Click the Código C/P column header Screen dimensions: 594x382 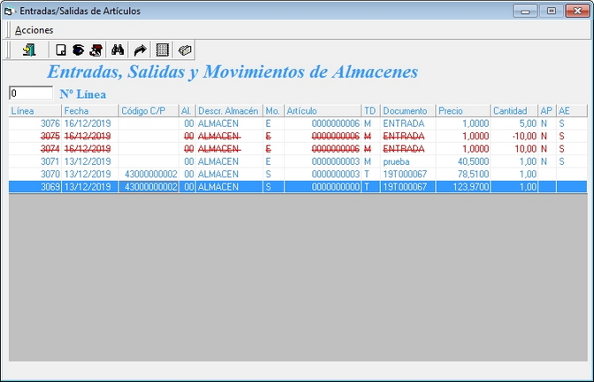pos(148,111)
